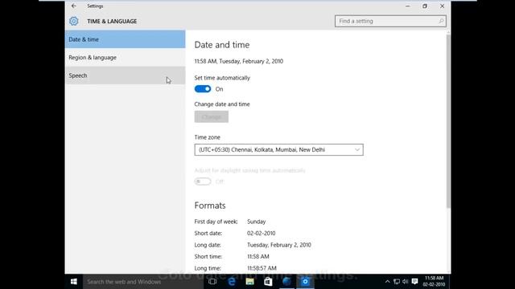Click the current date text '11:58 AM, Tuesday, February 2, 2010'
This screenshot has height=289, width=515.
pyautogui.click(x=239, y=61)
